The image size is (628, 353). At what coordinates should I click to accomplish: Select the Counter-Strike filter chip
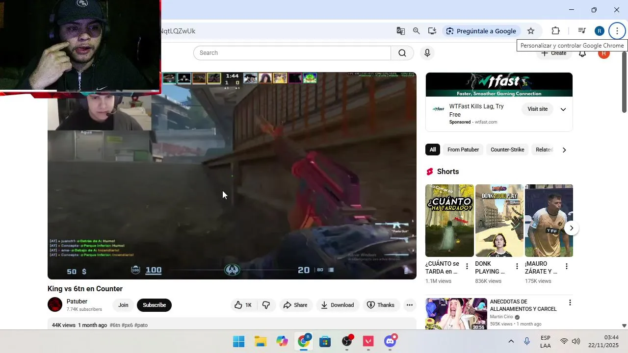point(507,150)
